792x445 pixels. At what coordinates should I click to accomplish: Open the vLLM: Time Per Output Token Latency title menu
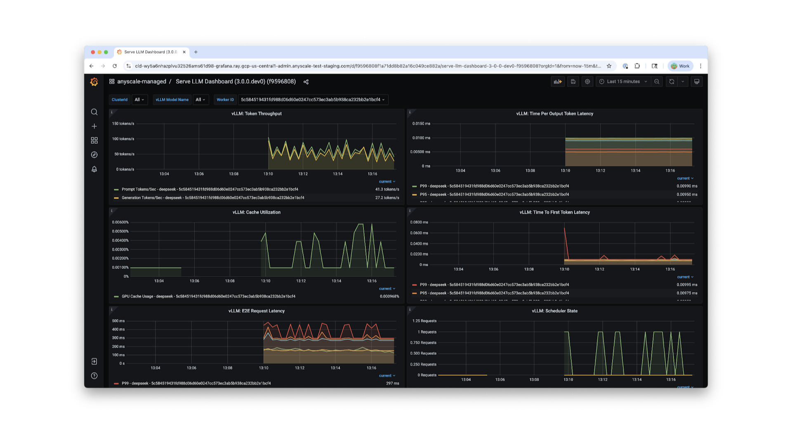click(554, 114)
